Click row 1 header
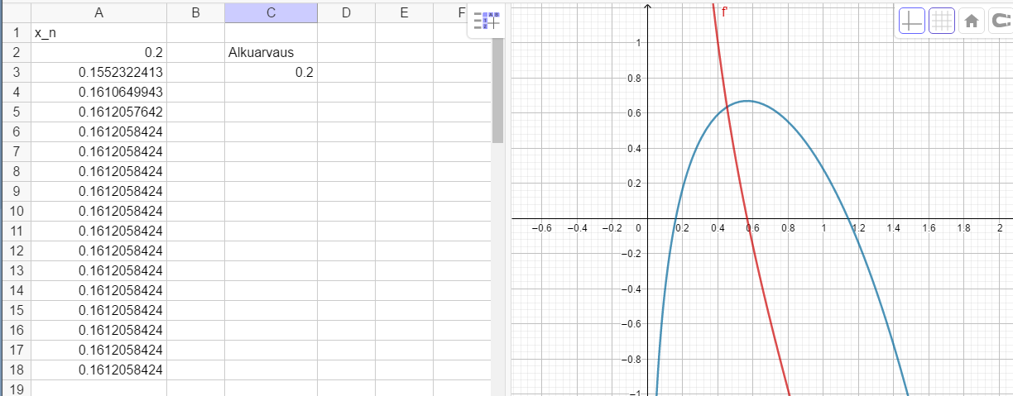The width and height of the screenshot is (1013, 396). tap(15, 33)
